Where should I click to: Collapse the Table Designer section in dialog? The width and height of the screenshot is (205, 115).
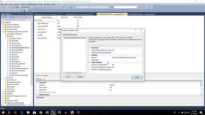(x=90, y=62)
